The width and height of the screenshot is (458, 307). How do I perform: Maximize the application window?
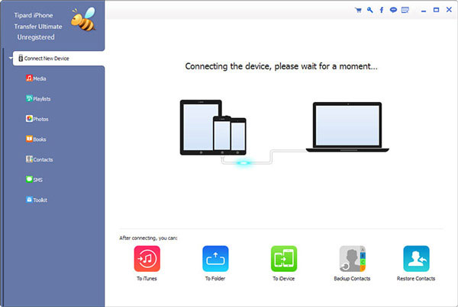435,11
